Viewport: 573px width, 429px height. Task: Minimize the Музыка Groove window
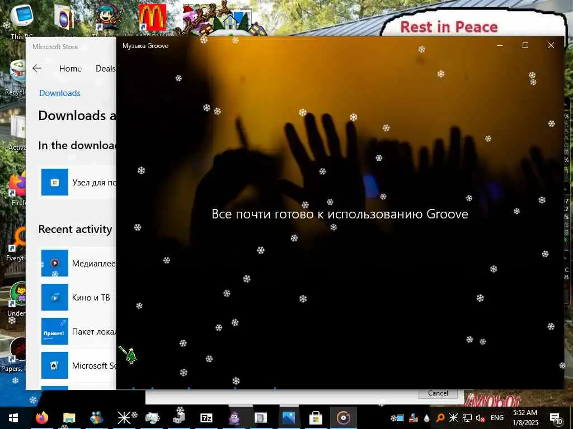click(x=500, y=45)
